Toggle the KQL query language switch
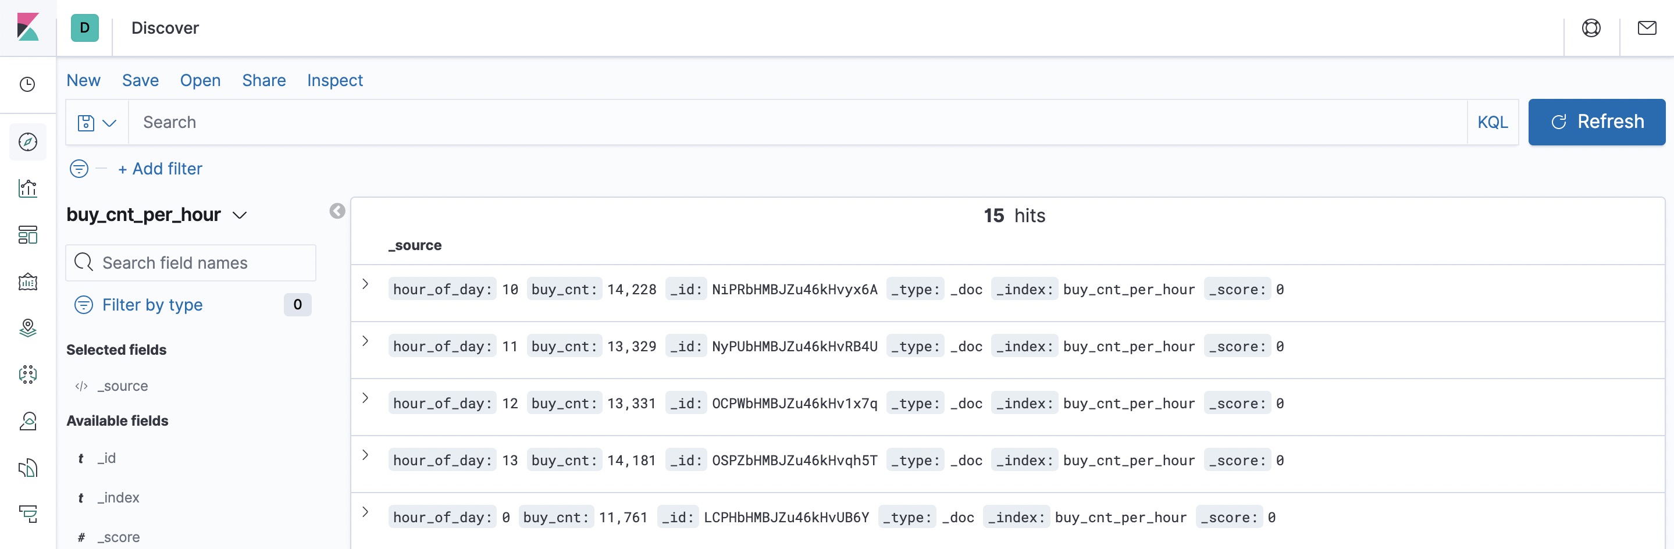Image resolution: width=1674 pixels, height=549 pixels. point(1492,122)
